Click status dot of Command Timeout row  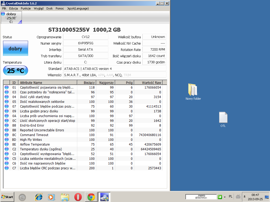point(7,135)
